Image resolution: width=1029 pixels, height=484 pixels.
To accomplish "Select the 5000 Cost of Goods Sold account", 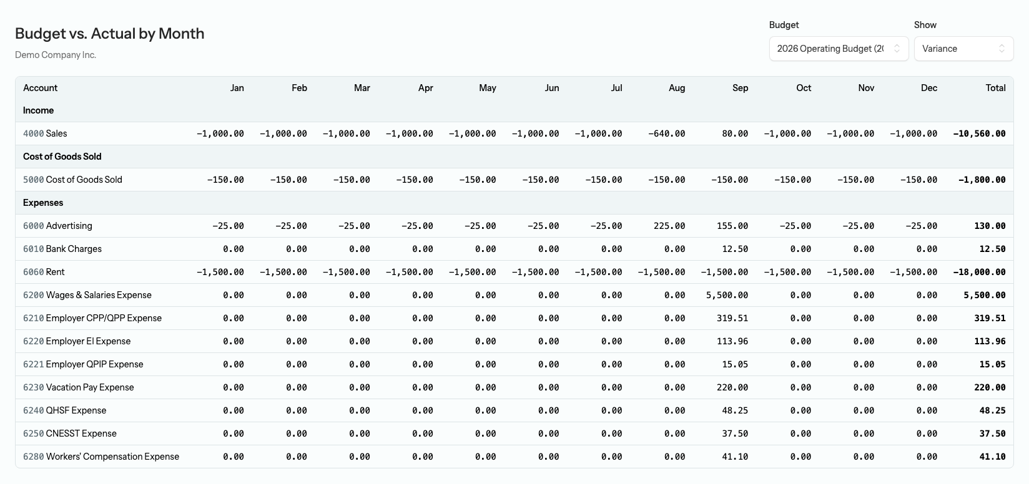I will coord(72,180).
